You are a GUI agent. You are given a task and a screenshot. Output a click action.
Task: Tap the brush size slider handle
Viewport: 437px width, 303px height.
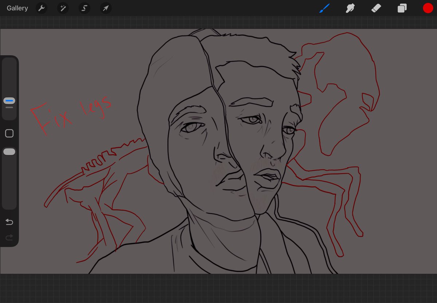[9, 101]
